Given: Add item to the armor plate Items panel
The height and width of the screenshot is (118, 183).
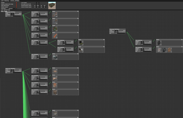Looking at the screenshot, I should pos(182,40).
